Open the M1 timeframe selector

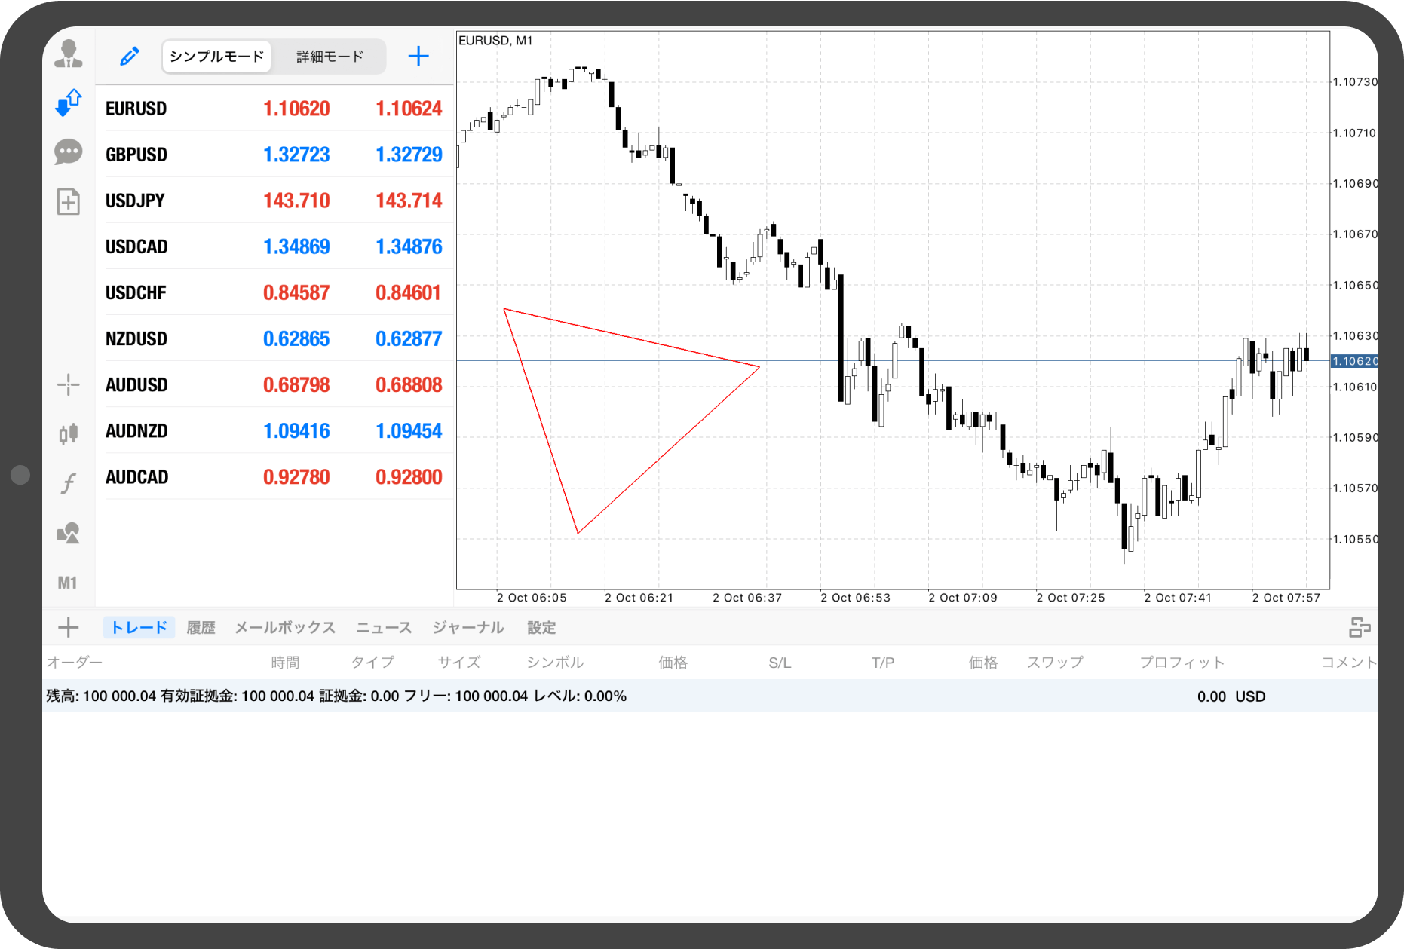(68, 583)
